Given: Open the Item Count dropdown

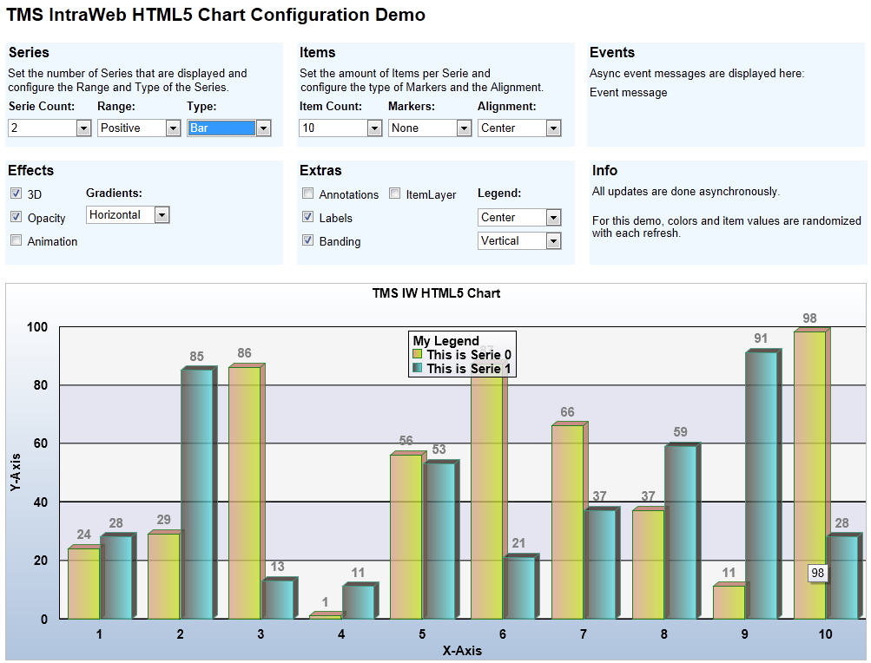Looking at the screenshot, I should pos(340,128).
